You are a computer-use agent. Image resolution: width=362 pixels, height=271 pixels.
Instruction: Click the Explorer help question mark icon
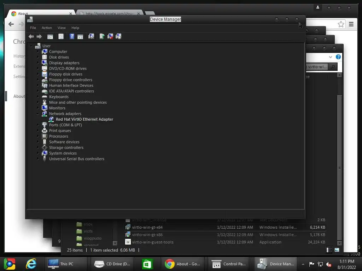[338, 57]
